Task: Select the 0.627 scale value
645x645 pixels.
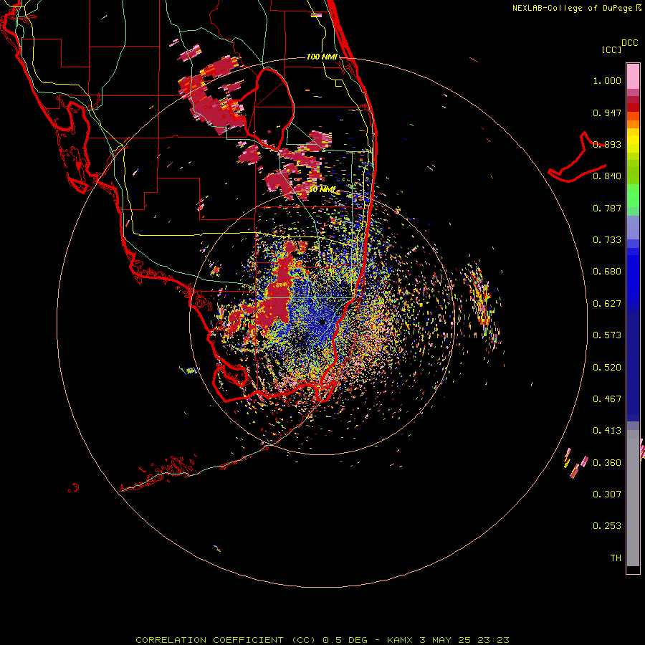Action: [607, 304]
